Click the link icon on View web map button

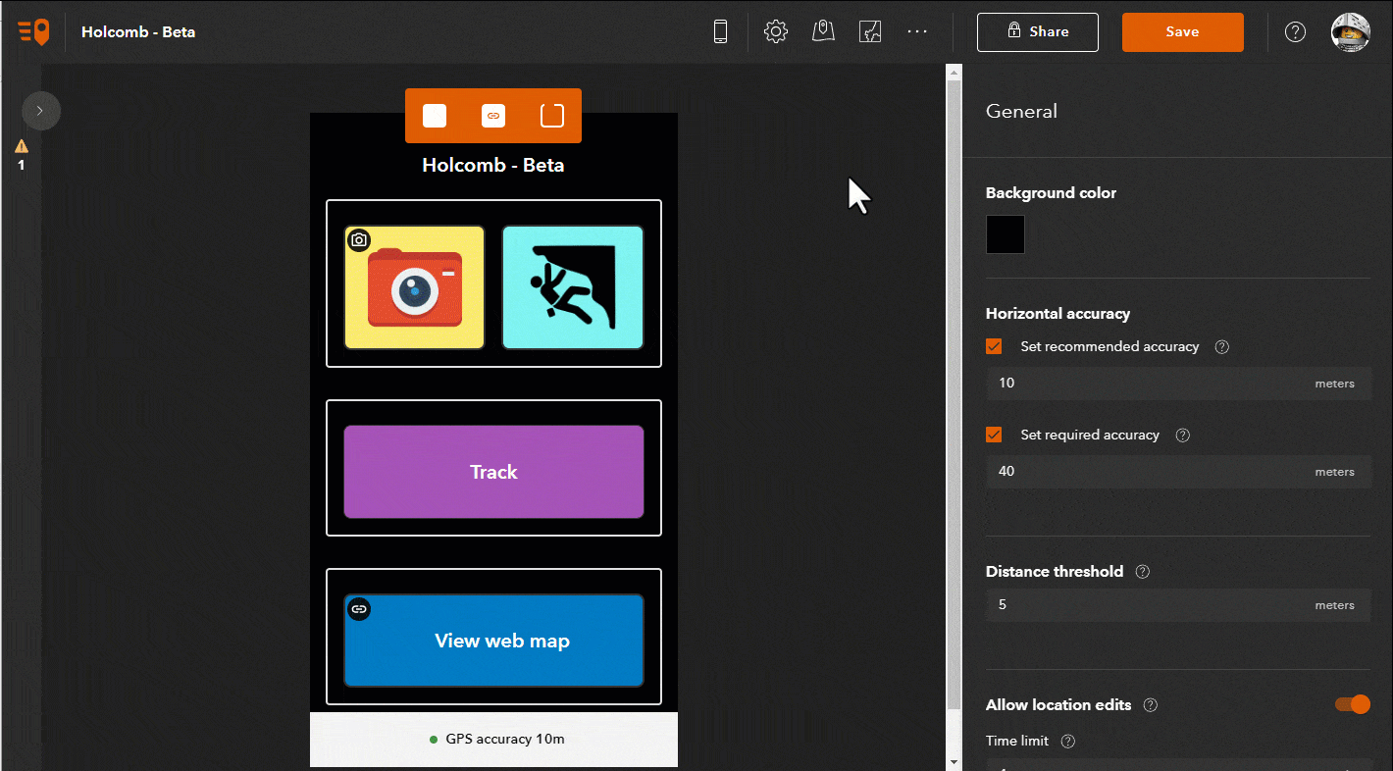click(359, 608)
